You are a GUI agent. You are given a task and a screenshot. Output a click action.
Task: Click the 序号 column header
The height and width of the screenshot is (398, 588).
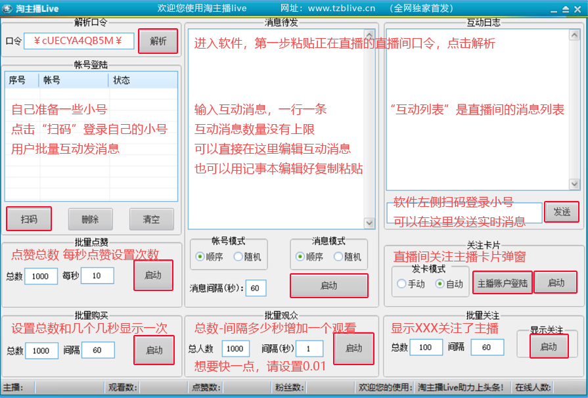(22, 80)
